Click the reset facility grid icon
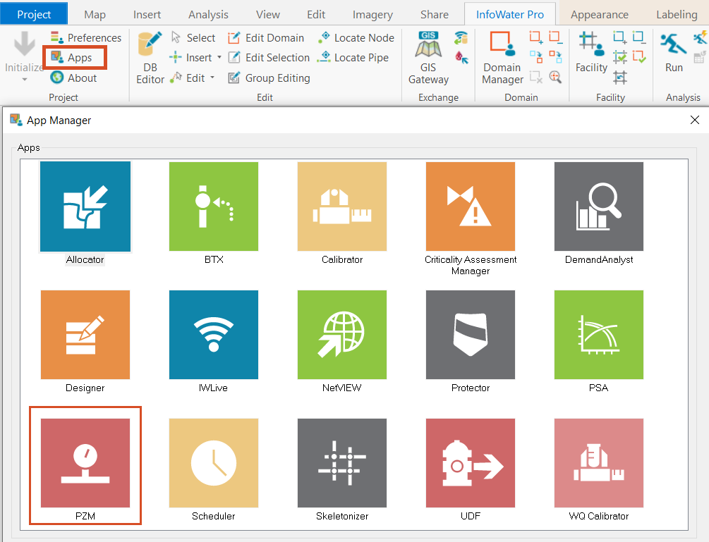The width and height of the screenshot is (709, 542). [620, 77]
